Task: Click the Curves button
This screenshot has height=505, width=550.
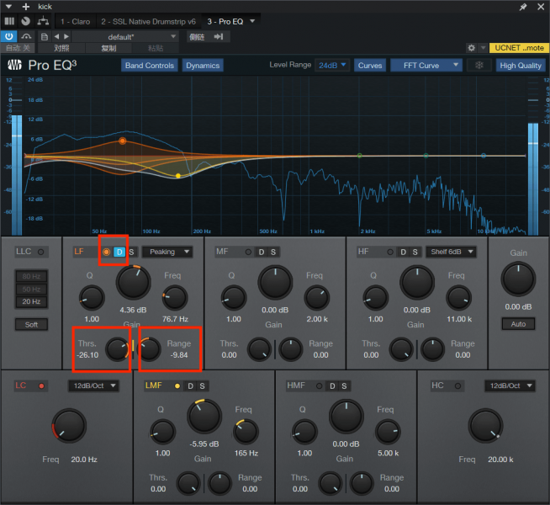Action: point(370,66)
